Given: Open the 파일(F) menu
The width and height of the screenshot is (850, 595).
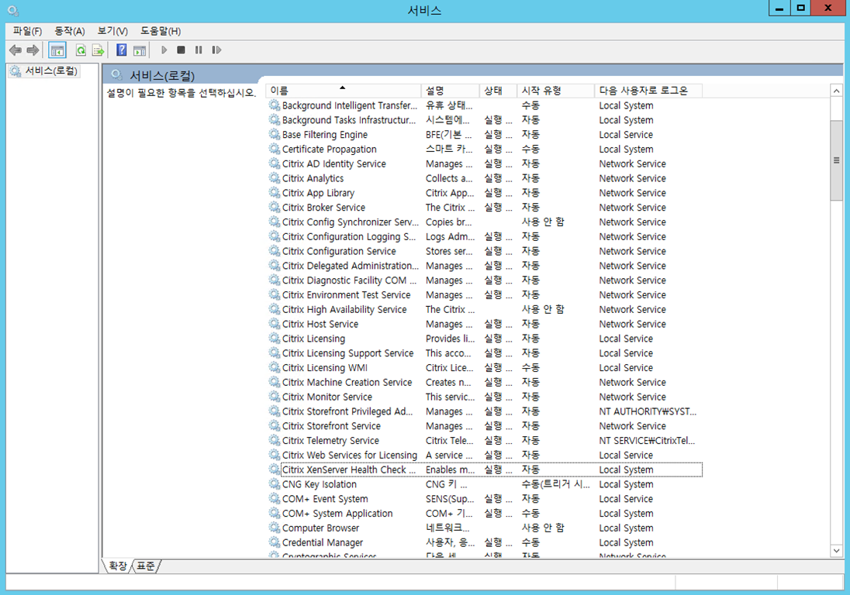Looking at the screenshot, I should click(x=27, y=31).
